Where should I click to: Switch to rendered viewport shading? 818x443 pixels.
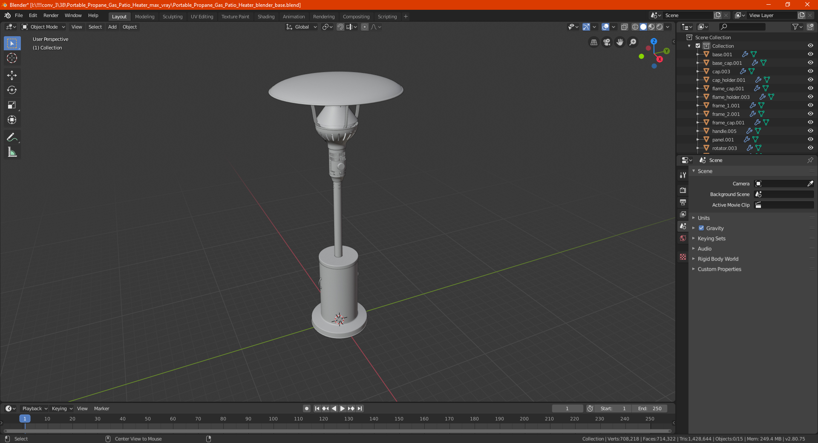pyautogui.click(x=660, y=27)
